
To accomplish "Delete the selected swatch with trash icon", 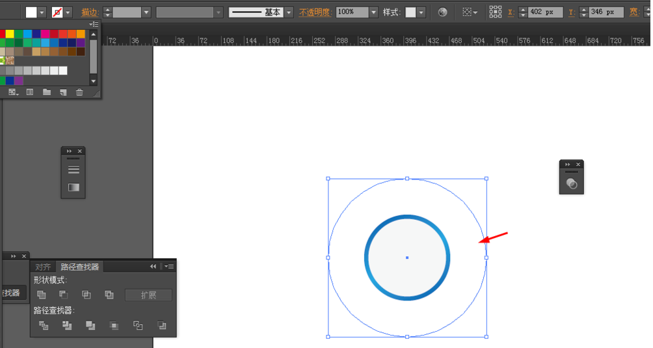I will pos(79,92).
